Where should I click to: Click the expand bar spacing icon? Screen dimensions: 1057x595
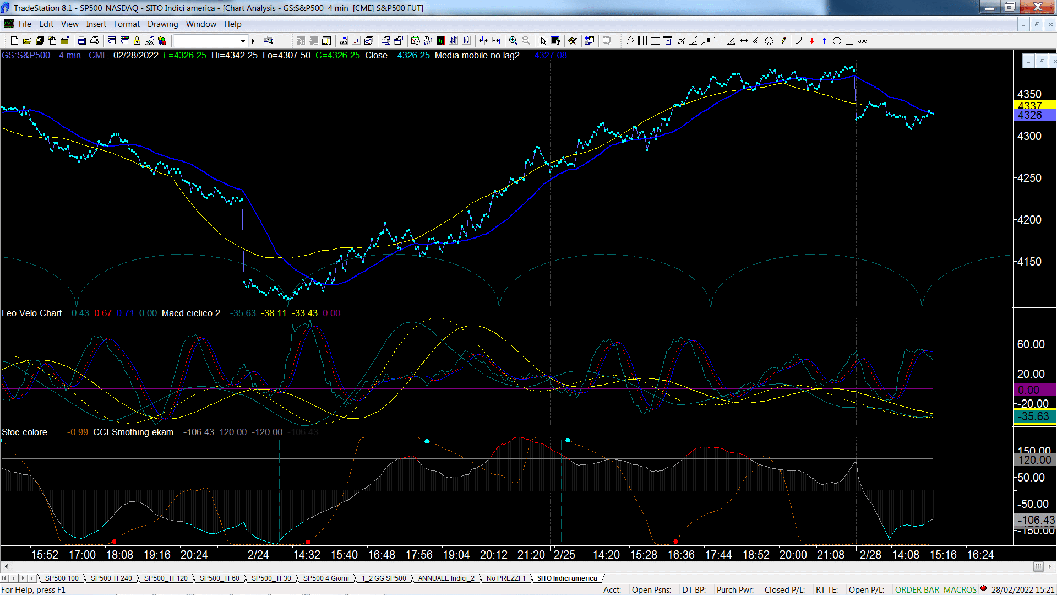coord(496,41)
